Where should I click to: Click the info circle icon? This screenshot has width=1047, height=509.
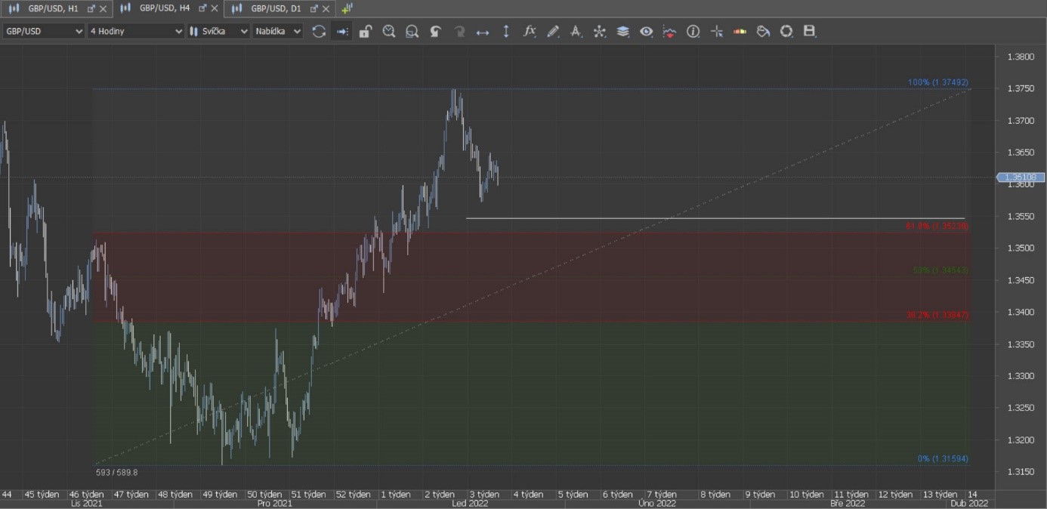click(x=693, y=32)
